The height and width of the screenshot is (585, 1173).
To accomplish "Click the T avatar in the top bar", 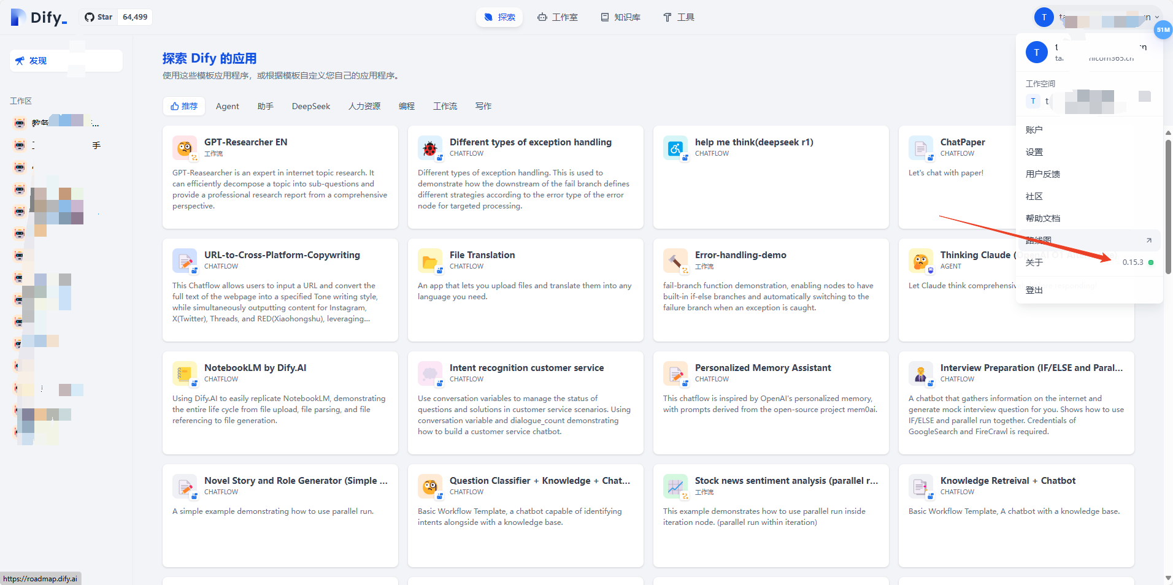I will [1044, 17].
